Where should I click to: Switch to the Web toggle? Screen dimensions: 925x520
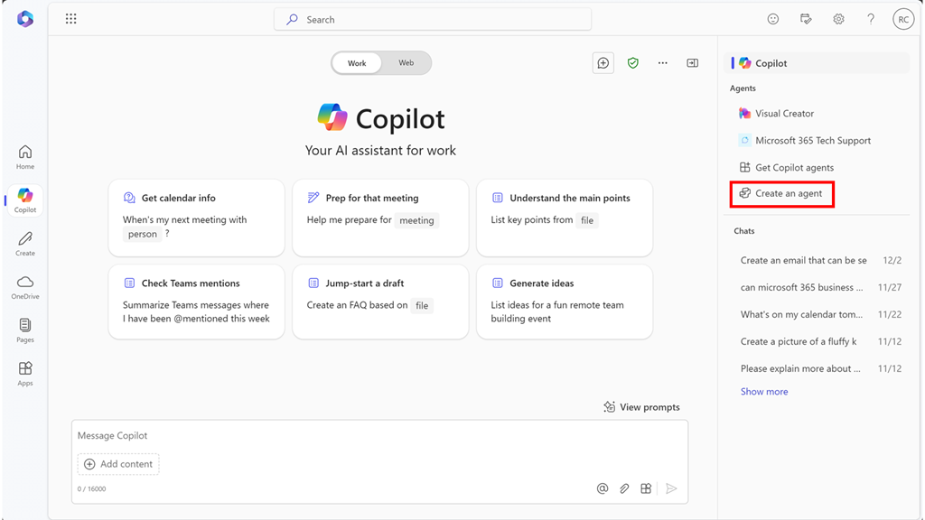(406, 63)
